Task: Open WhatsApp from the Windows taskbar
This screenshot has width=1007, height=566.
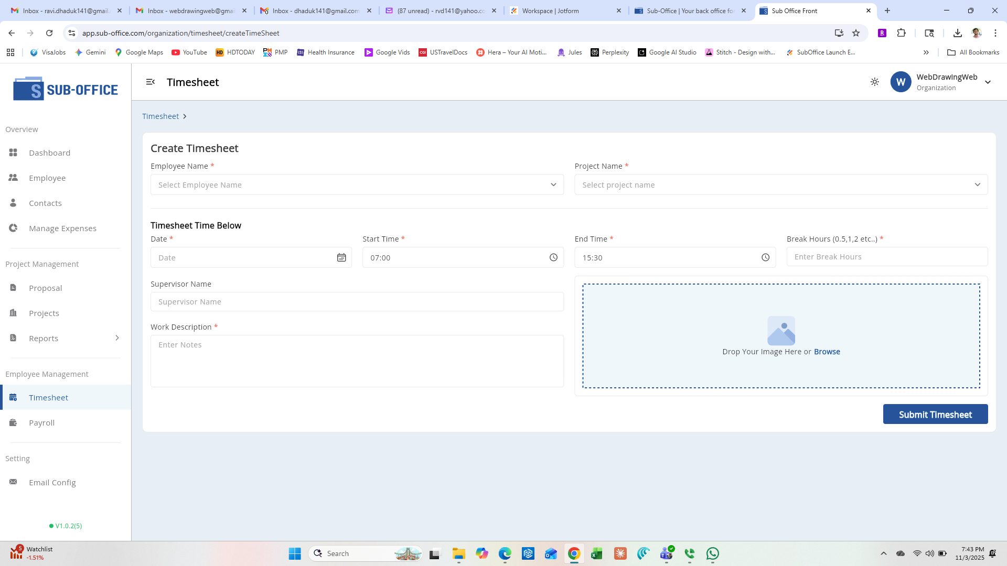Action: (x=712, y=553)
